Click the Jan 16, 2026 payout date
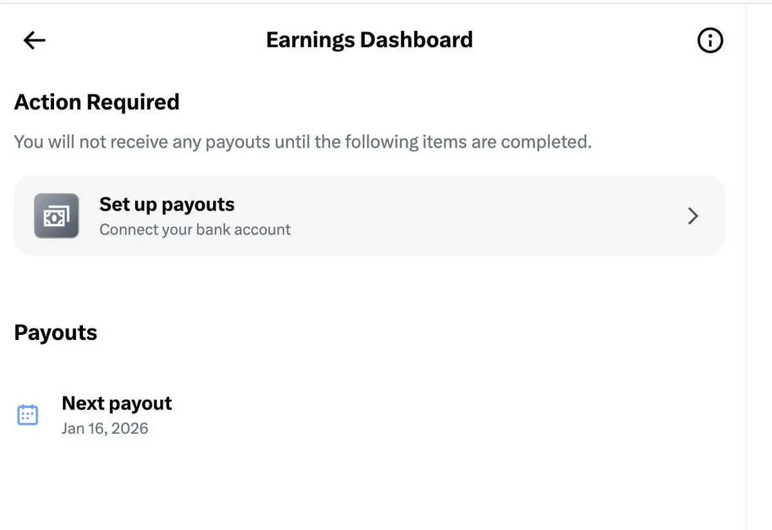772x530 pixels. click(x=105, y=428)
